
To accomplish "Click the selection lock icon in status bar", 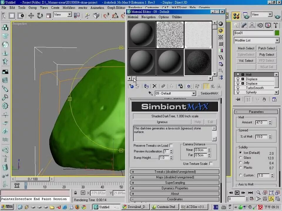I will [x=75, y=193].
